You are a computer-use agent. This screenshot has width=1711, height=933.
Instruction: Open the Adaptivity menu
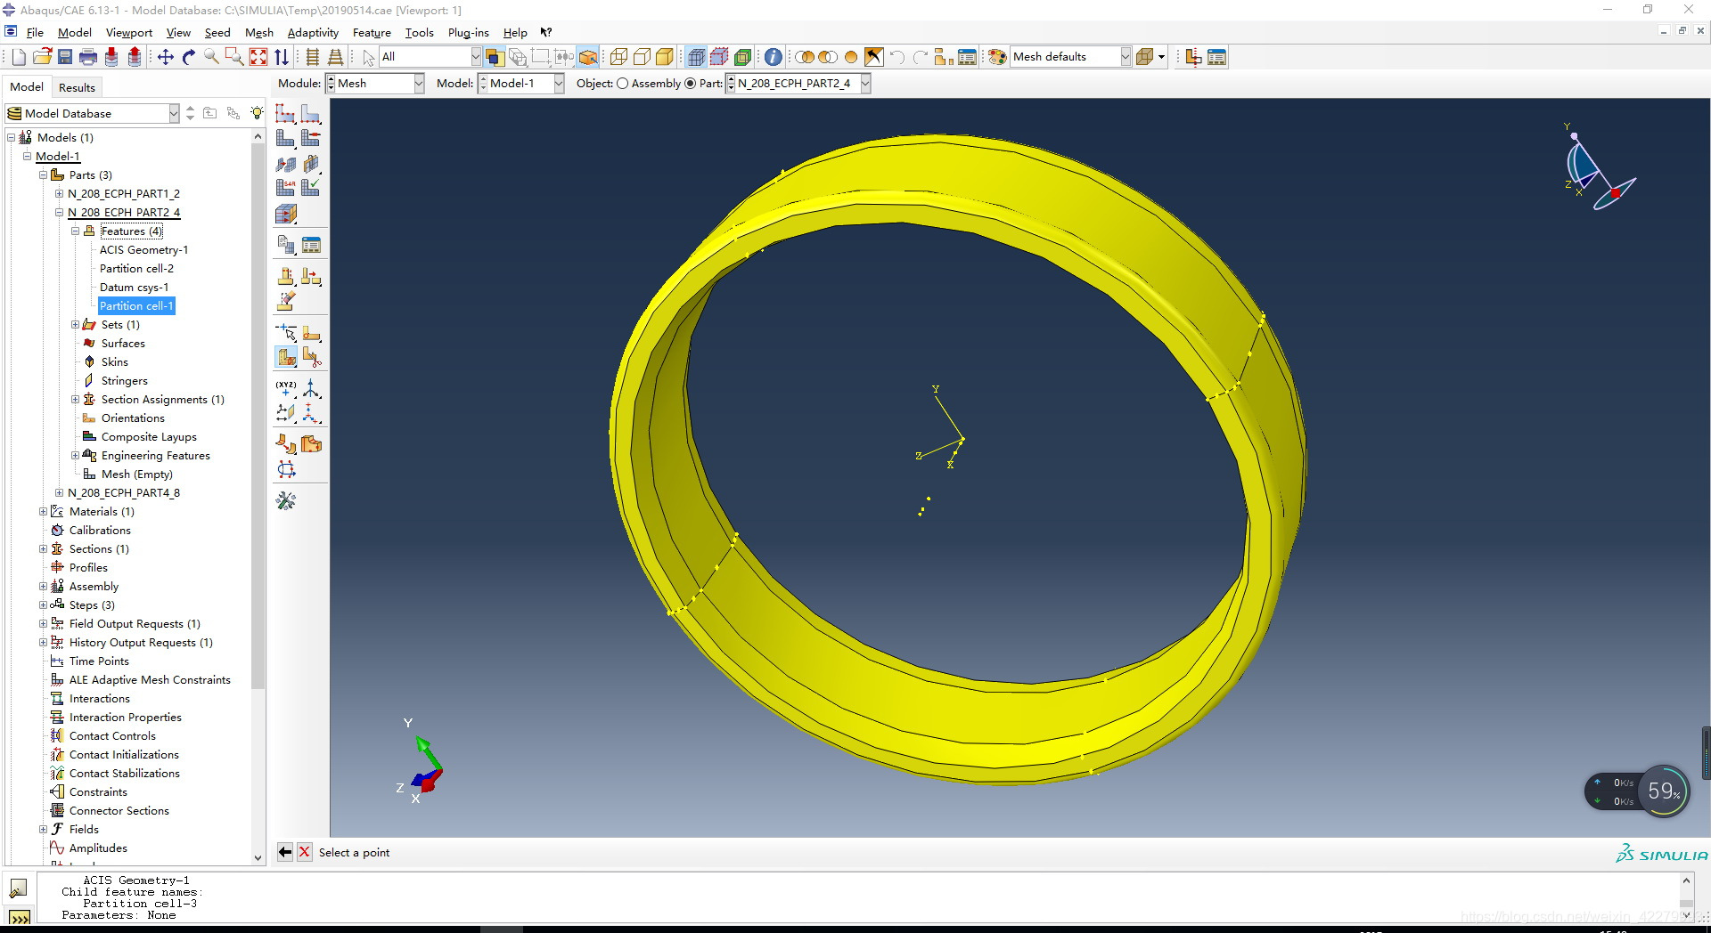pos(312,33)
